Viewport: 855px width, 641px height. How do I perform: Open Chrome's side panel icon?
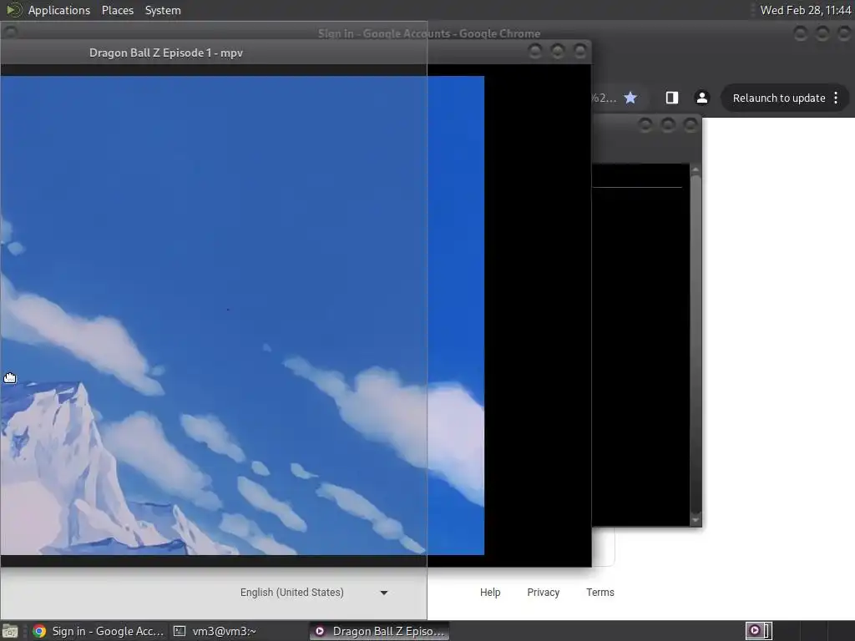[672, 98]
